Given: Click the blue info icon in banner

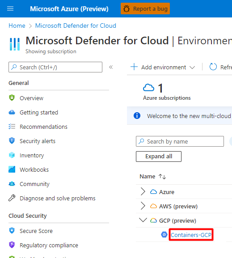Looking at the screenshot, I should (x=137, y=115).
